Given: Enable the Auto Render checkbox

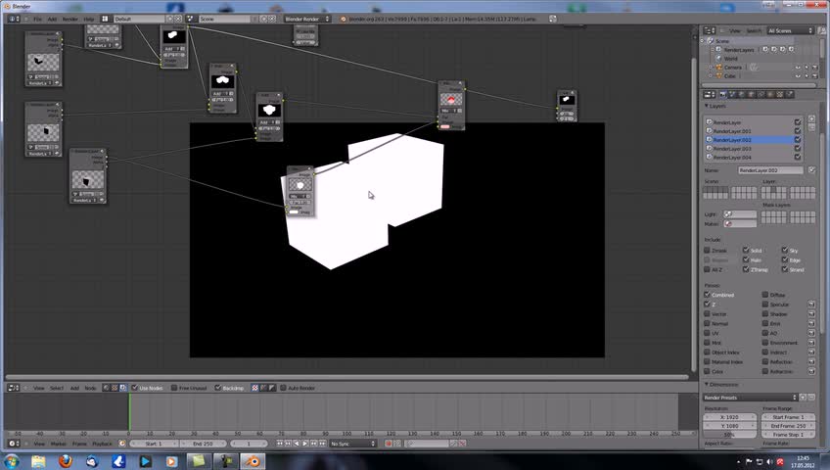Looking at the screenshot, I should (x=283, y=388).
